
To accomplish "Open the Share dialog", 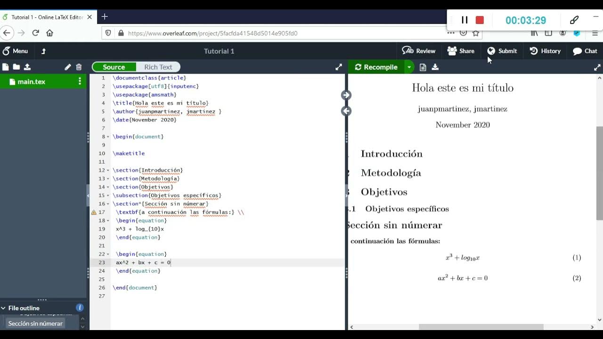I will coord(461,51).
